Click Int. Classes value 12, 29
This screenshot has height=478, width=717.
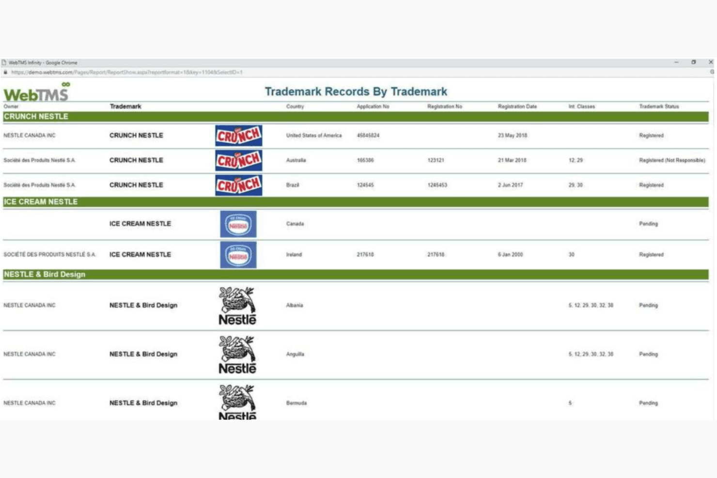[x=576, y=160]
